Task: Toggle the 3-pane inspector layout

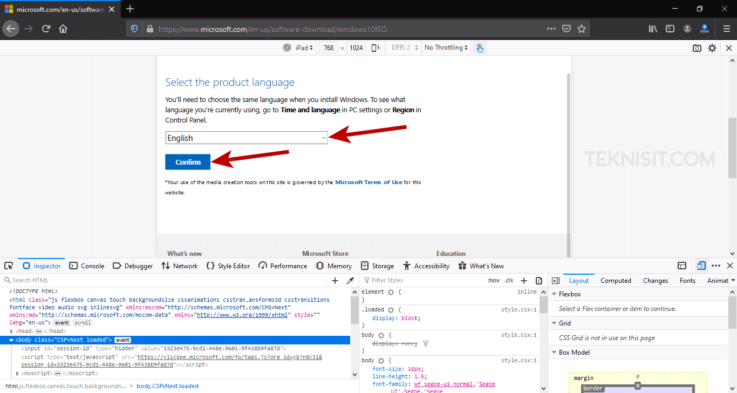Action: pyautogui.click(x=555, y=281)
